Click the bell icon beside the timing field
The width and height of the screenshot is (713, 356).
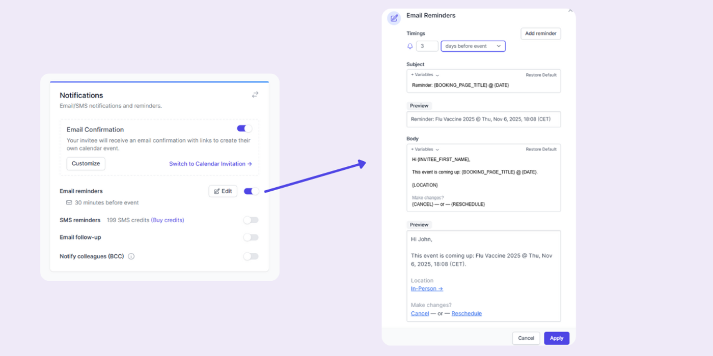(x=409, y=46)
